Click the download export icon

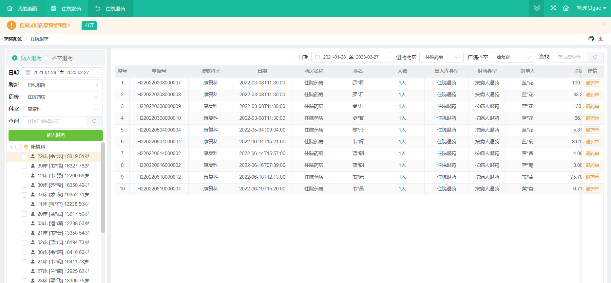point(601,39)
